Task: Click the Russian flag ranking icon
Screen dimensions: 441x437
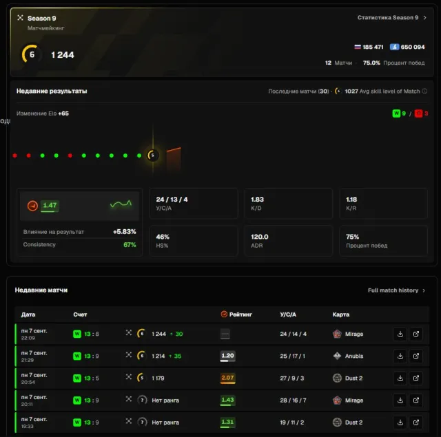Action: tap(358, 47)
